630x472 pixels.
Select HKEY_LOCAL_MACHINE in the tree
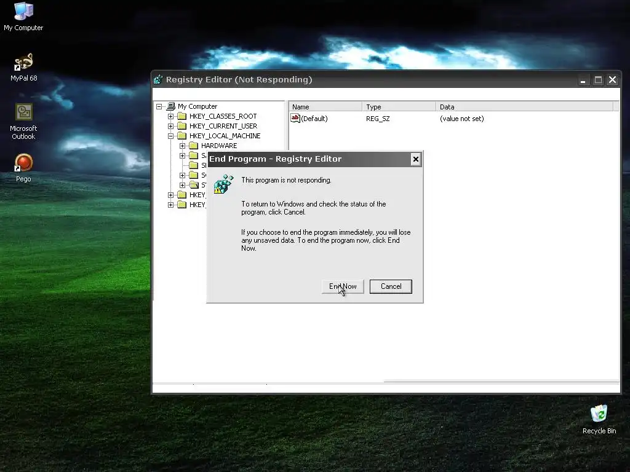pos(225,136)
